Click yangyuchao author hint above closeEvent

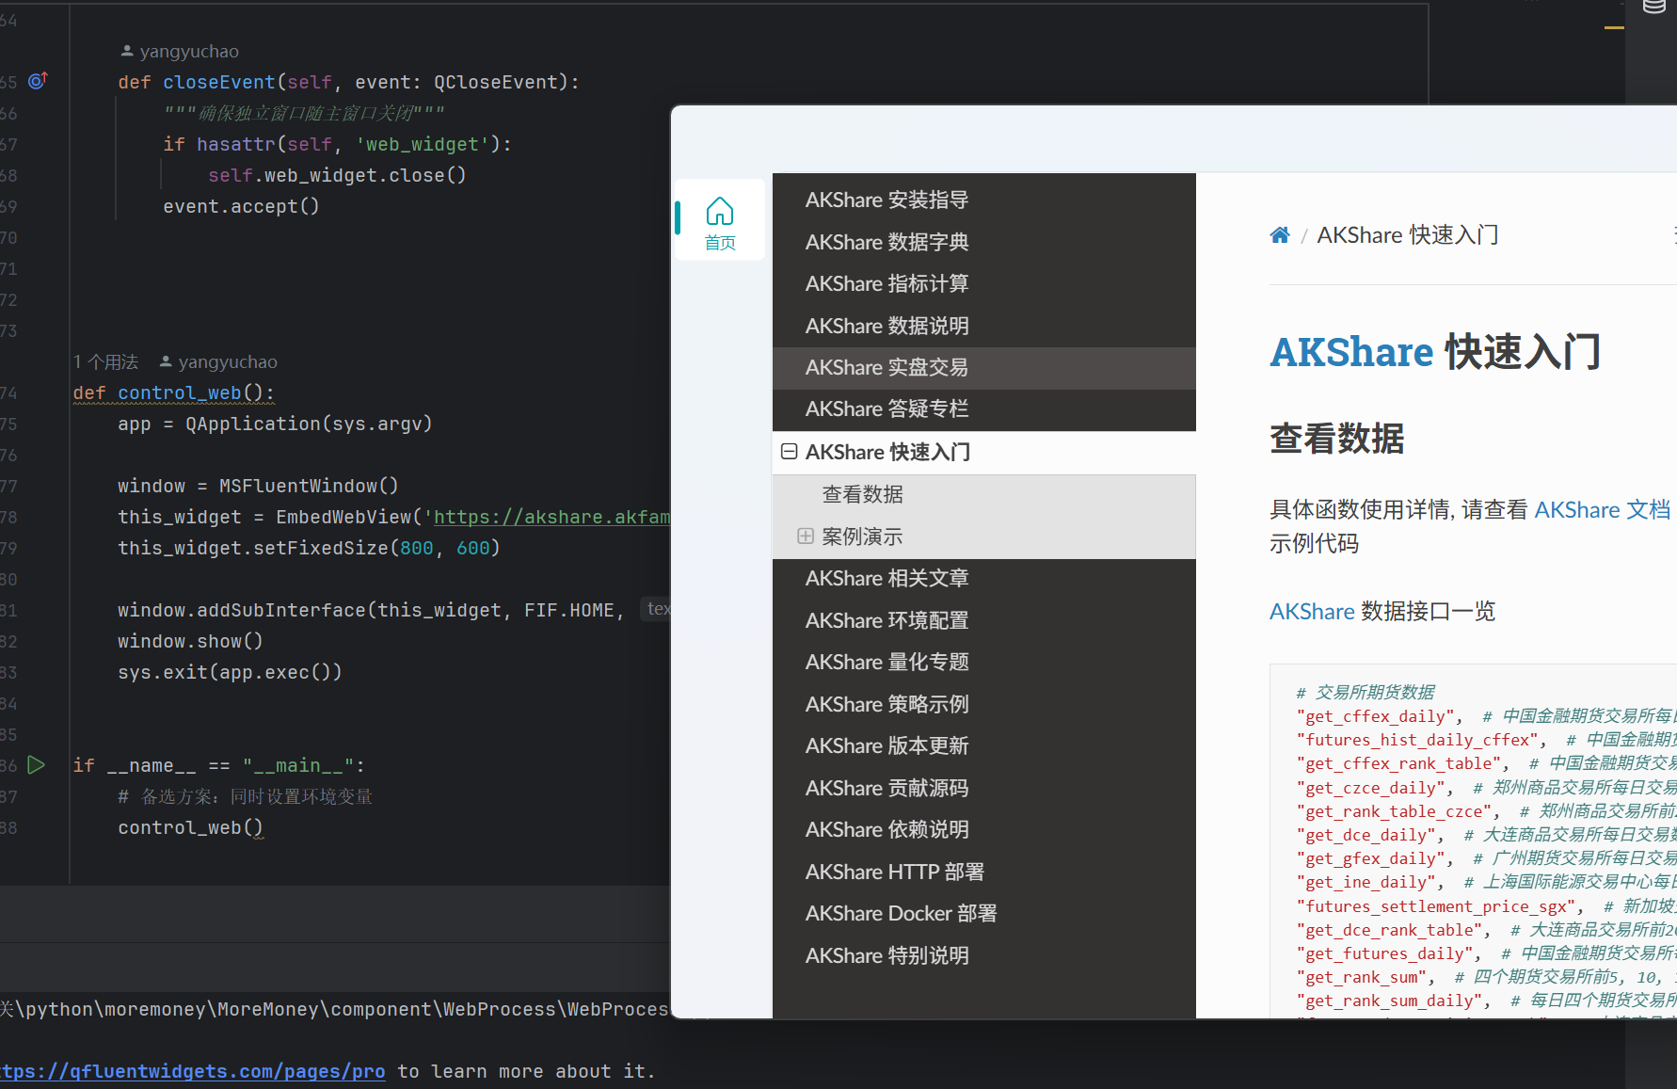pos(180,51)
